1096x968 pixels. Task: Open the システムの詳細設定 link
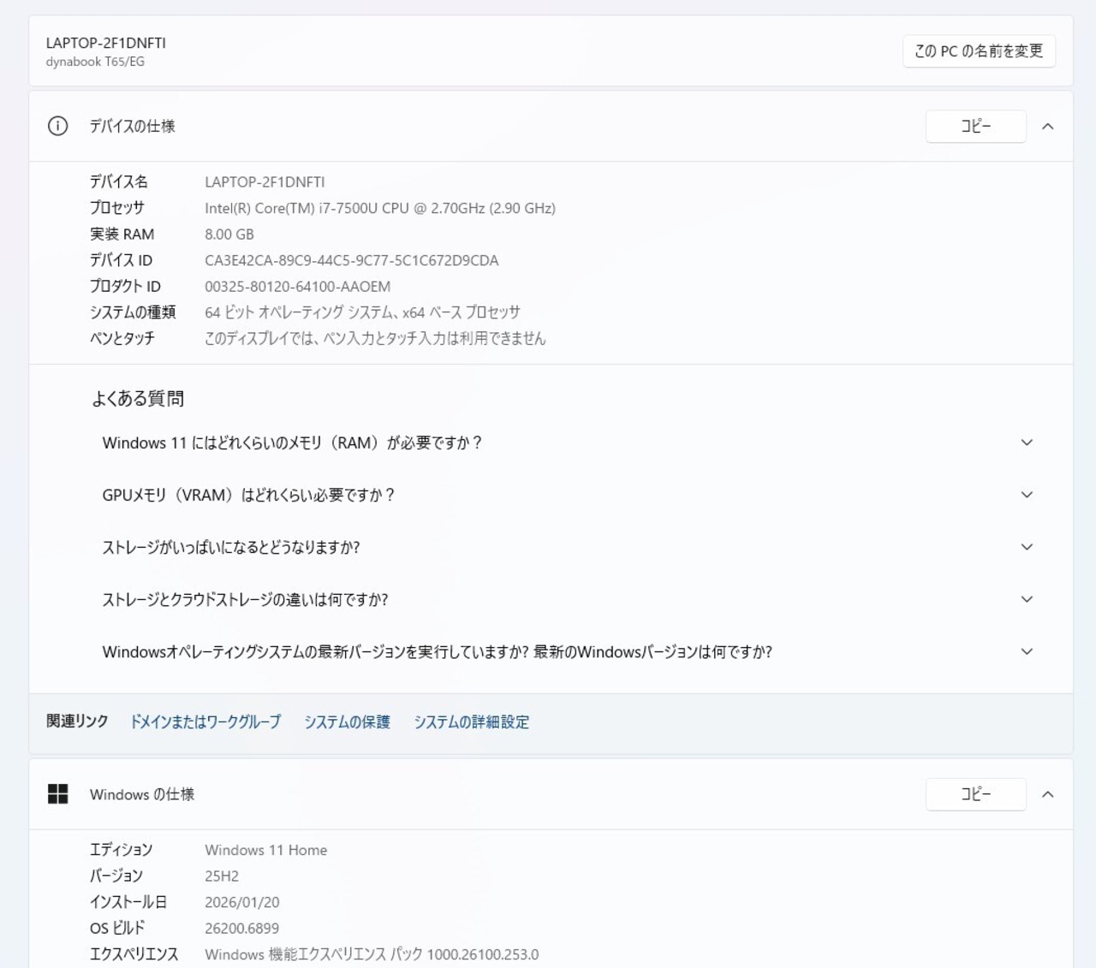471,722
